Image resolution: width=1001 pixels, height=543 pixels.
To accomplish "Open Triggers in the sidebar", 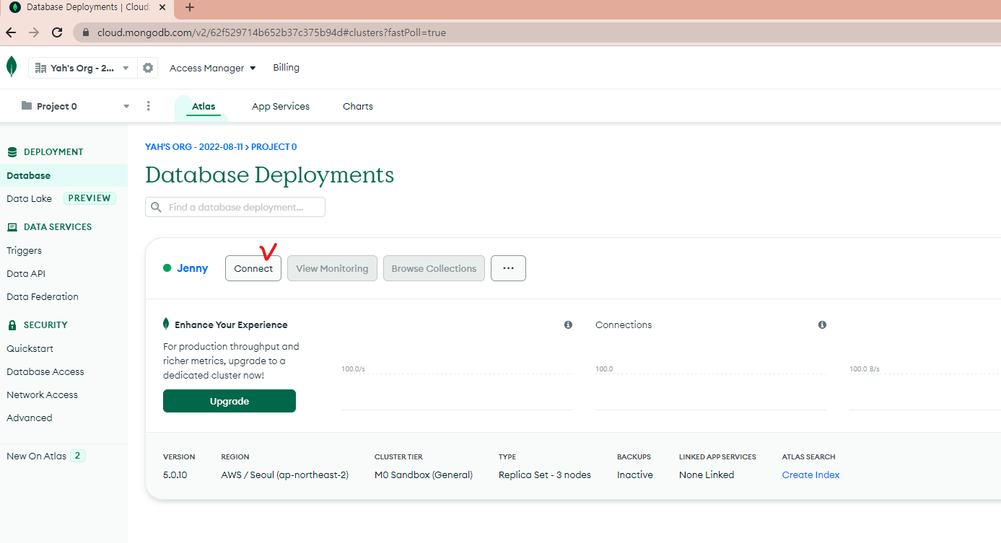I will tap(24, 250).
